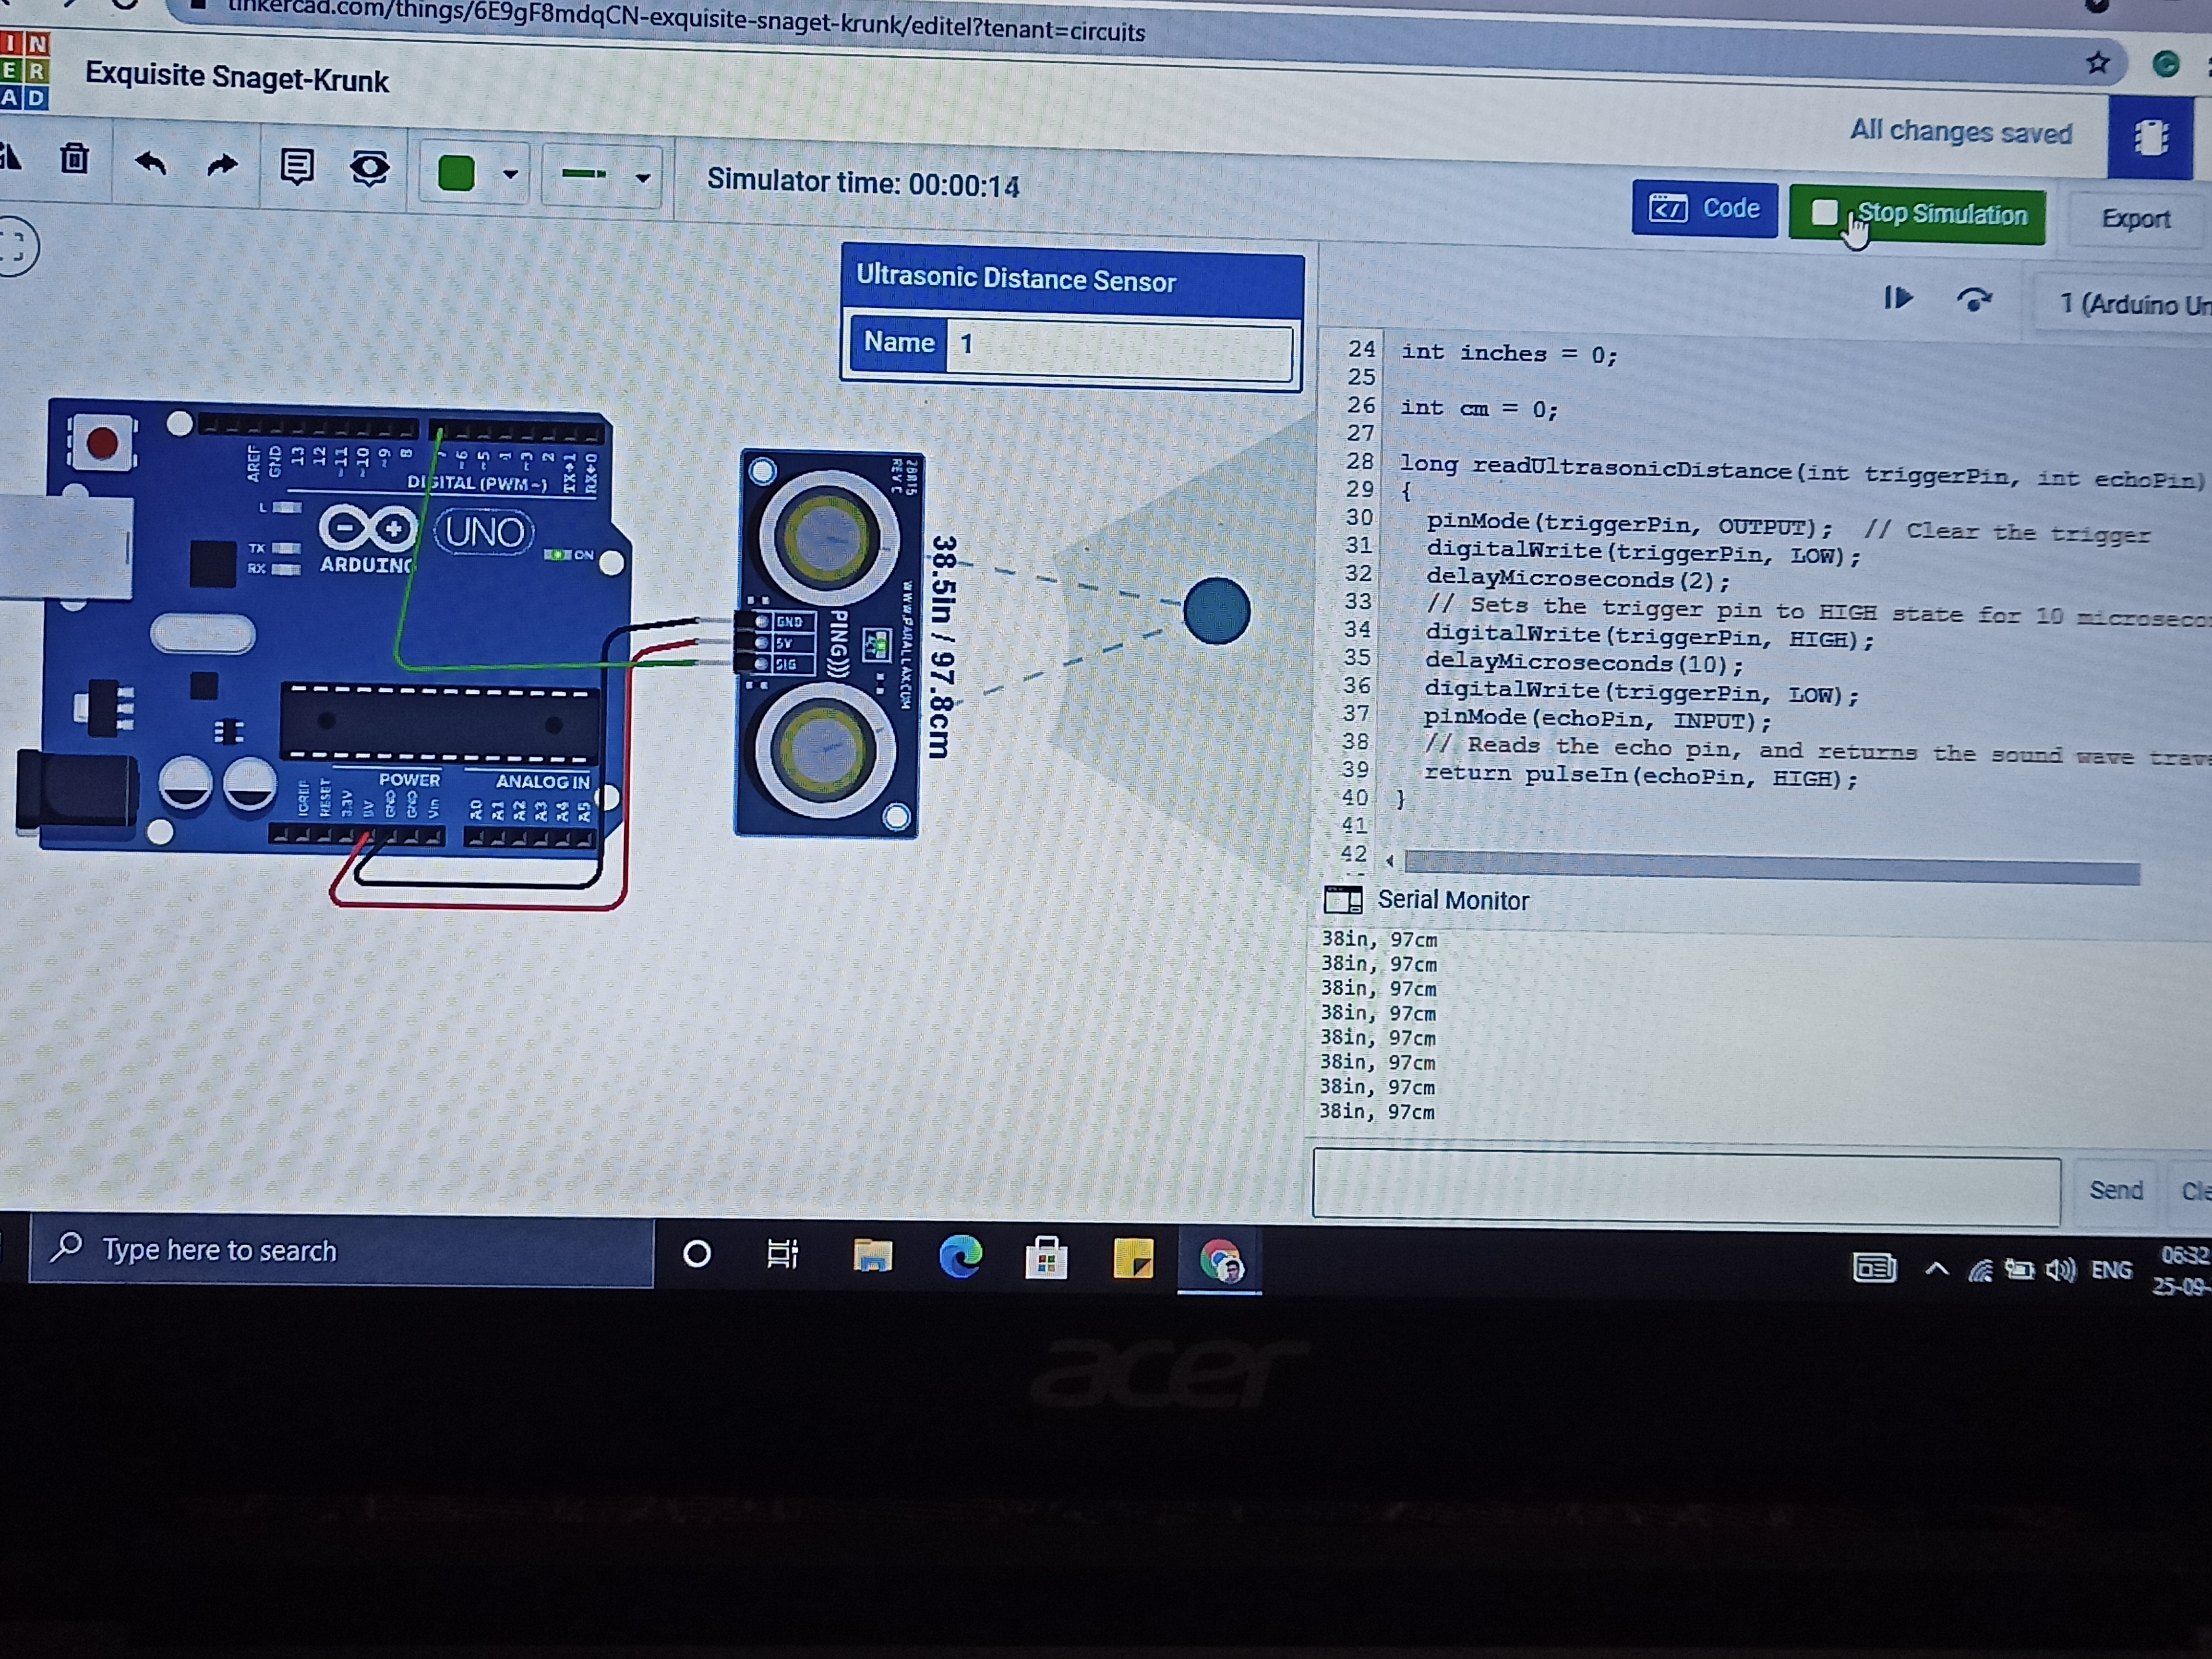This screenshot has height=1659, width=2212.
Task: Toggle the Serial Monitor panel icon
Action: pos(1342,900)
